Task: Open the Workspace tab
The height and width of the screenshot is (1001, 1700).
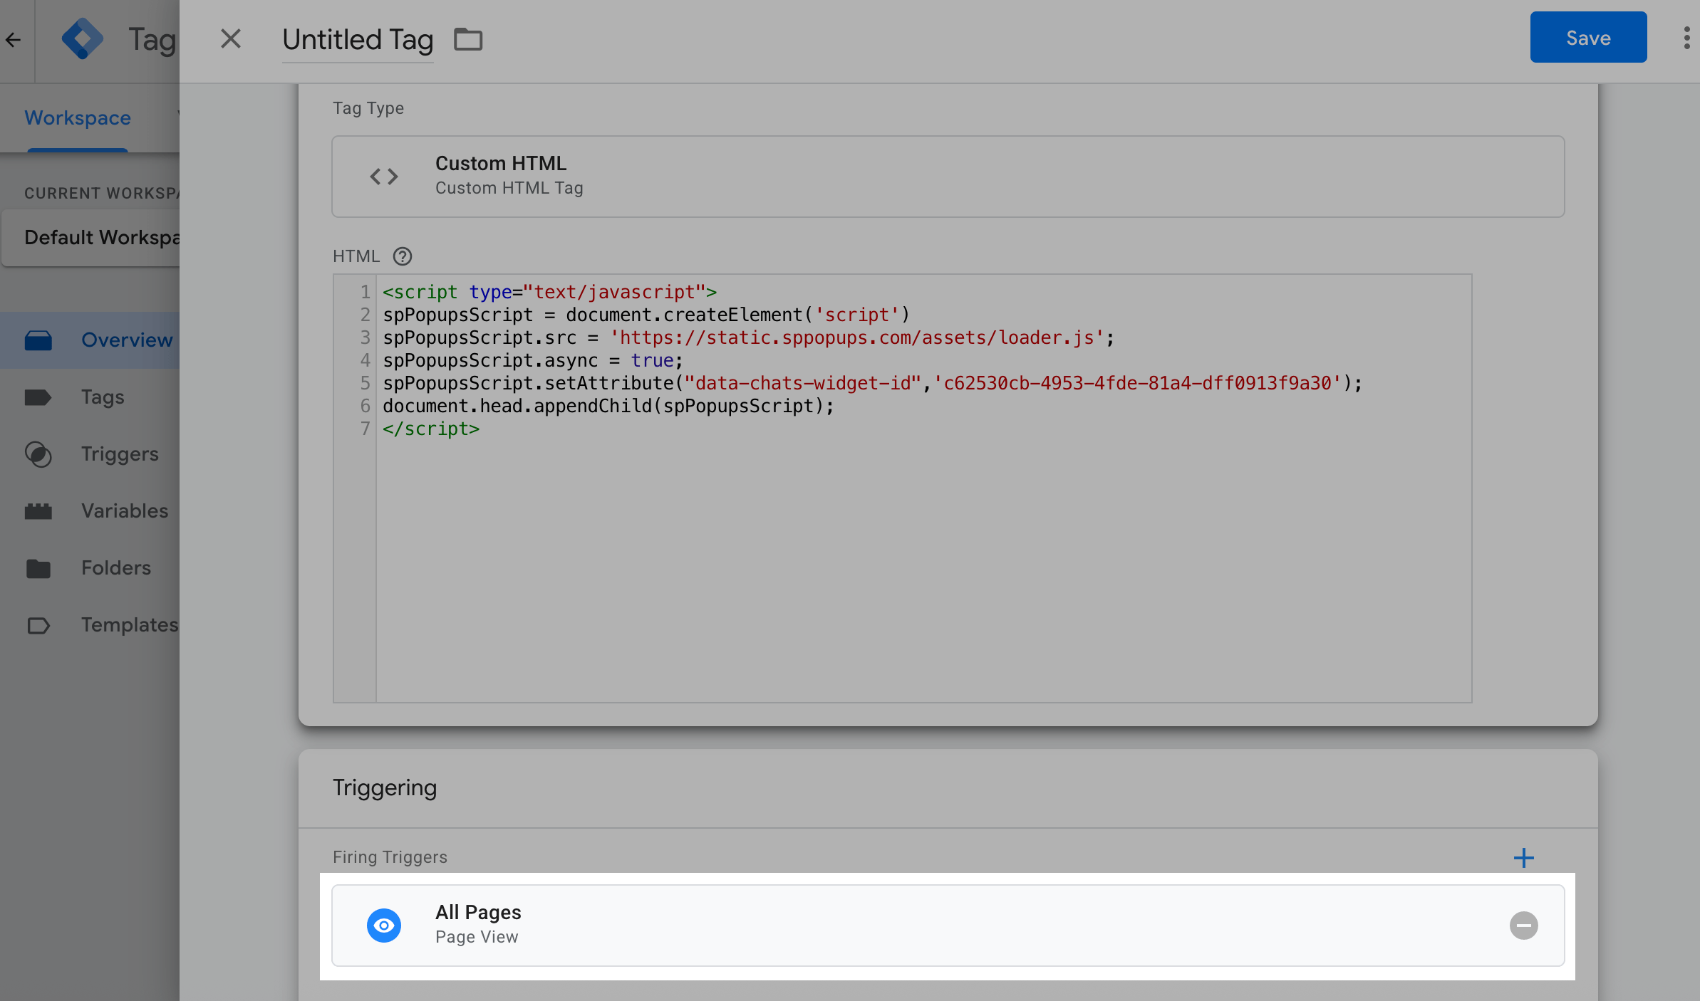Action: [78, 118]
